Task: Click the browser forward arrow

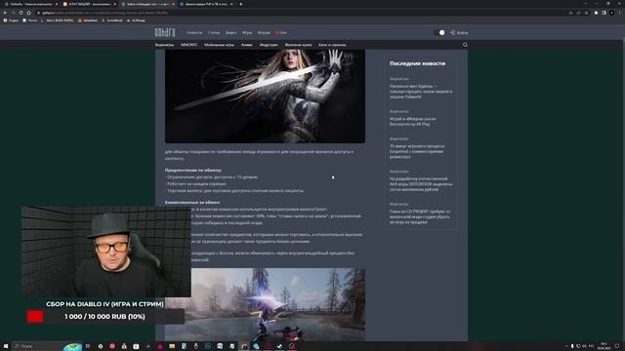Action: click(13, 13)
